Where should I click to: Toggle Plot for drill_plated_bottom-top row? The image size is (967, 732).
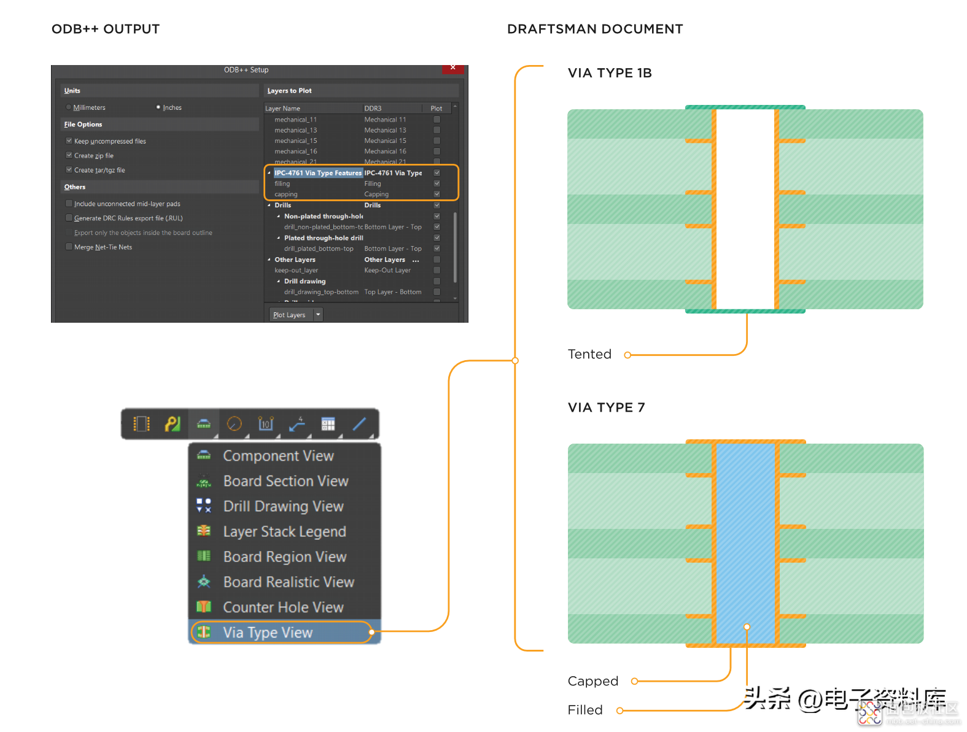pyautogui.click(x=437, y=248)
